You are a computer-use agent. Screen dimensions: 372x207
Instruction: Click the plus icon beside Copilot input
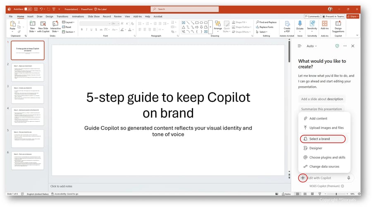[303, 178]
